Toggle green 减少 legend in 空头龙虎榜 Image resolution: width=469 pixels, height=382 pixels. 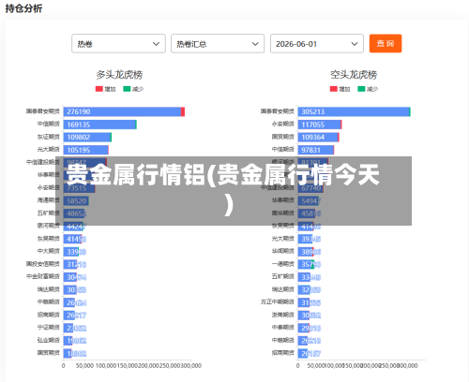(368, 89)
